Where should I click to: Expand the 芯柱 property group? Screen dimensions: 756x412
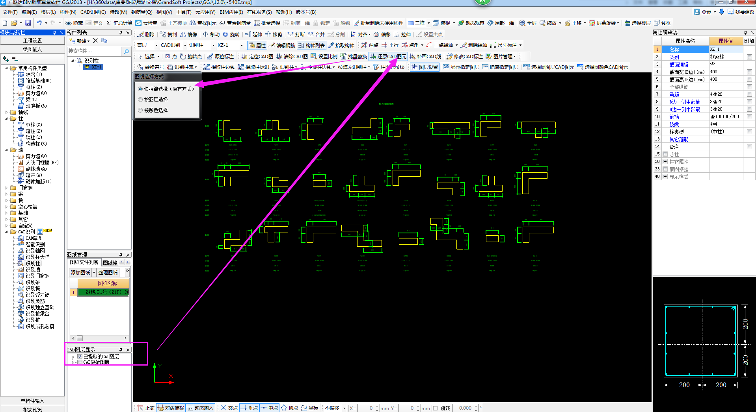665,154
